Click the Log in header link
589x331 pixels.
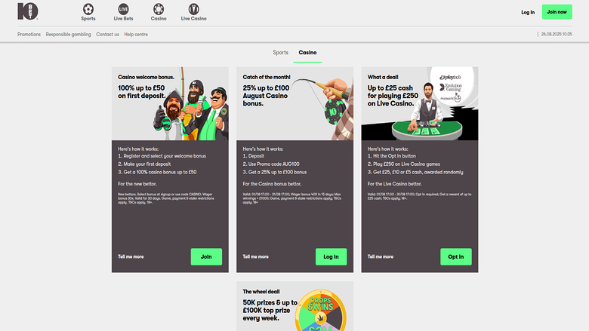[528, 12]
